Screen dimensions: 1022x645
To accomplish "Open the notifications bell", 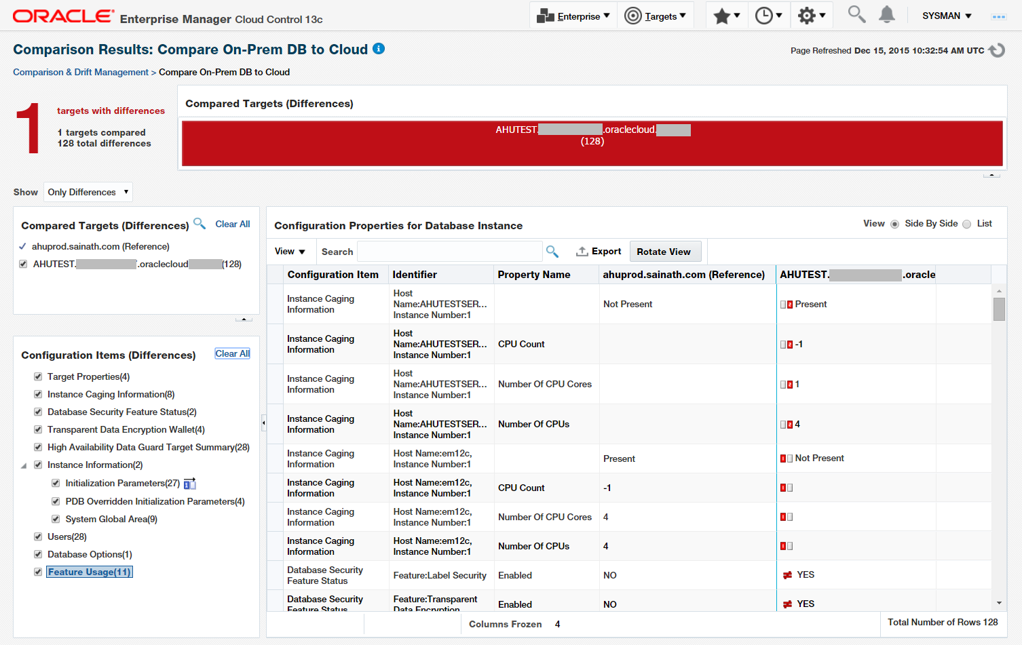I will 886,14.
